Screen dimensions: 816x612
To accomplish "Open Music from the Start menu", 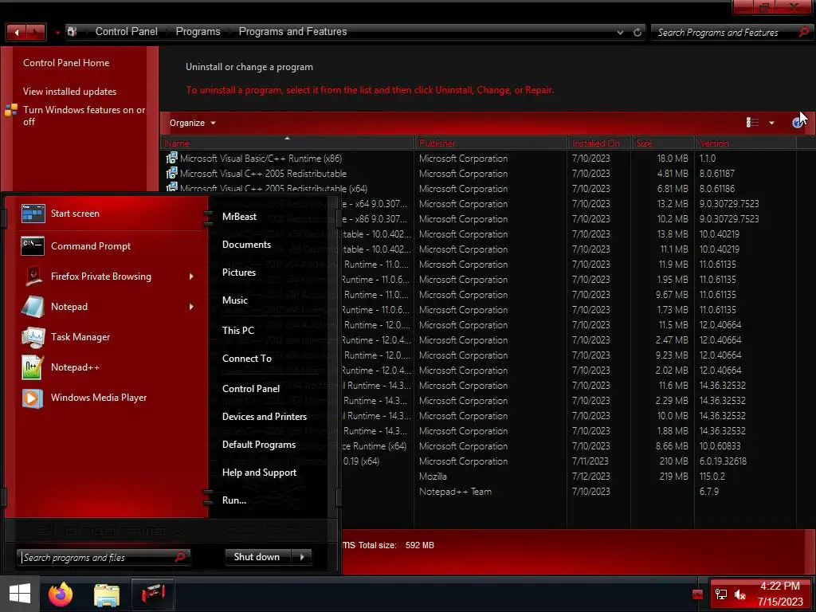I will click(x=235, y=300).
